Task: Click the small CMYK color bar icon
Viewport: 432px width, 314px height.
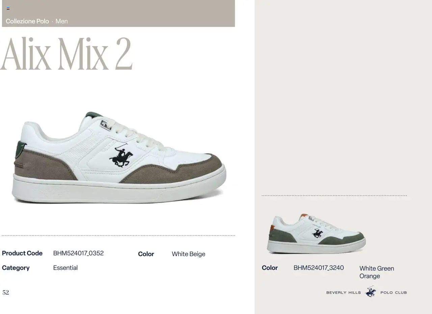Action: [x=8, y=8]
